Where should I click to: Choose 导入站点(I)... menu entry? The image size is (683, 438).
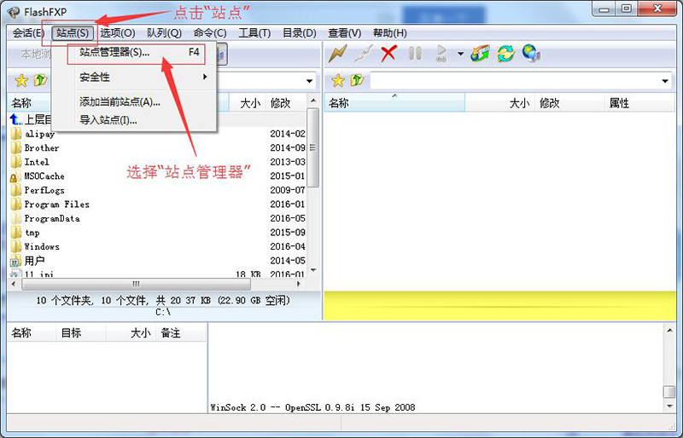click(108, 120)
